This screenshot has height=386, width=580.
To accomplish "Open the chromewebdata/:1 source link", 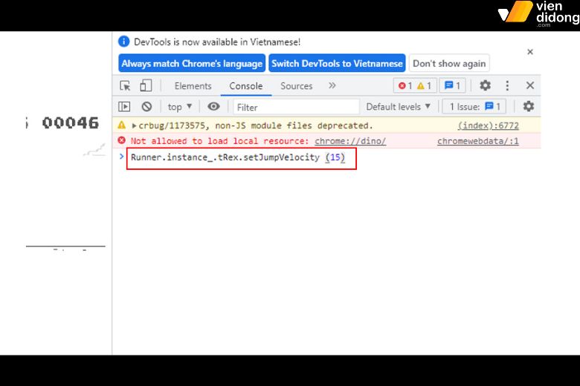I will [x=478, y=141].
